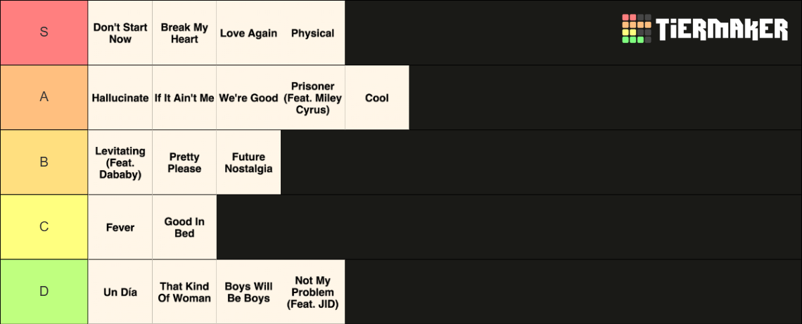Viewport: 802px width, 324px height.
Task: Select the yellow C tier label
Action: [x=44, y=227]
